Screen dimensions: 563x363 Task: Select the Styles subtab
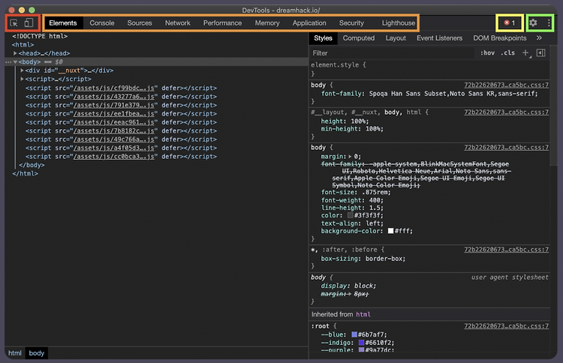coord(323,38)
